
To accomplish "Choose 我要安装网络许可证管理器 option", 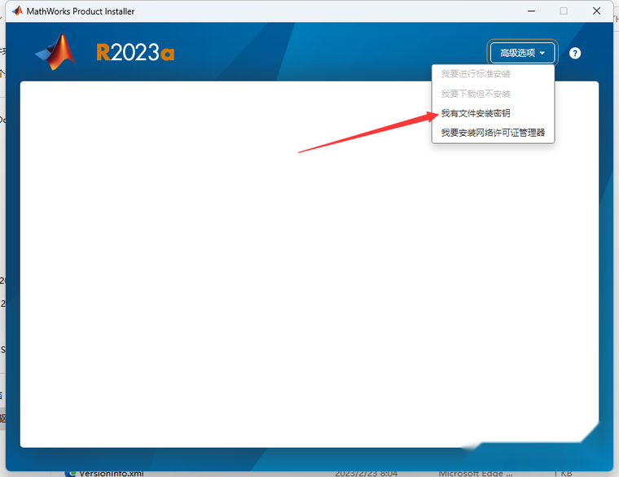I will click(x=492, y=133).
